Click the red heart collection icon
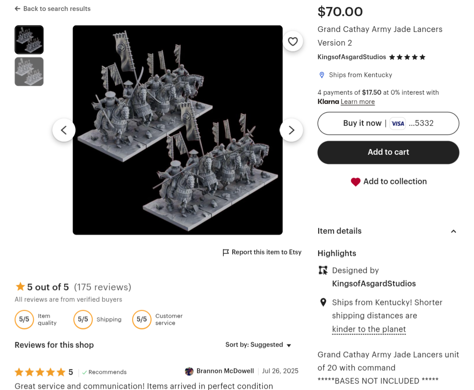Screen dimensions: 474x390 tap(355, 182)
